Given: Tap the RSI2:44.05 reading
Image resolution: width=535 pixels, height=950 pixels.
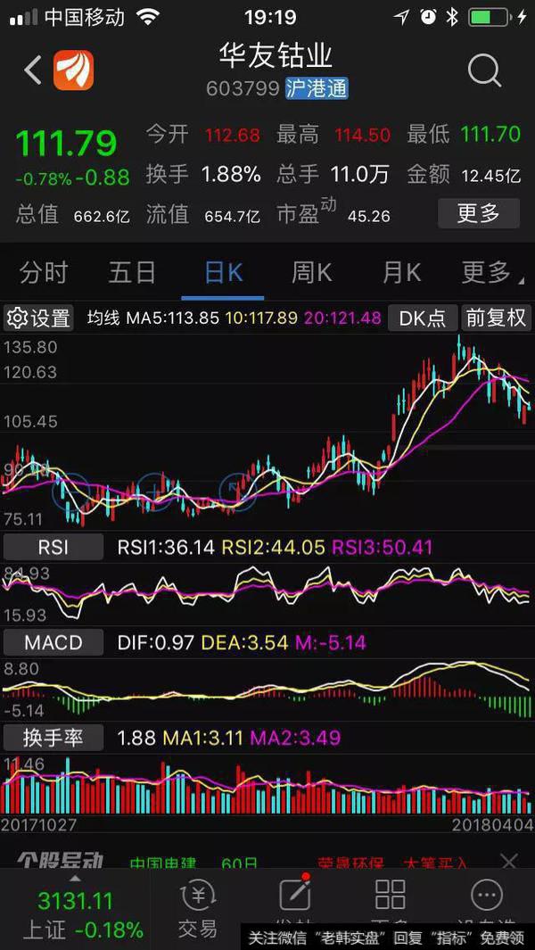Looking at the screenshot, I should click(273, 548).
